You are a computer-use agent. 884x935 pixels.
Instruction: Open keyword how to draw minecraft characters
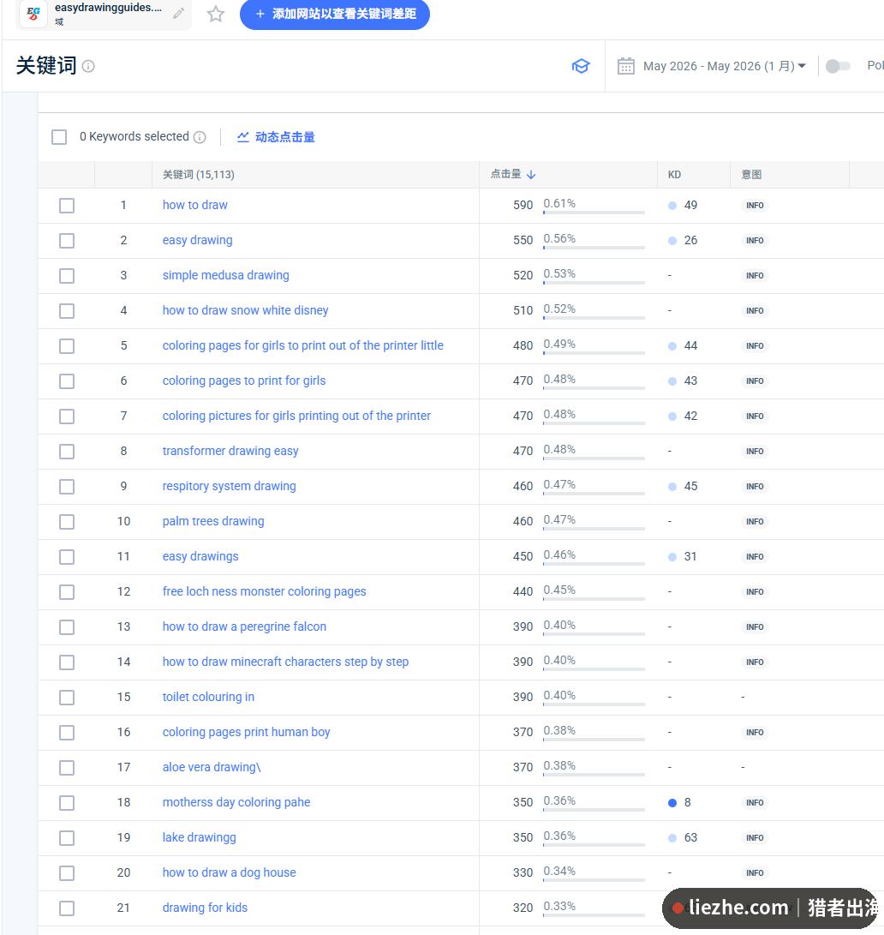[285, 662]
